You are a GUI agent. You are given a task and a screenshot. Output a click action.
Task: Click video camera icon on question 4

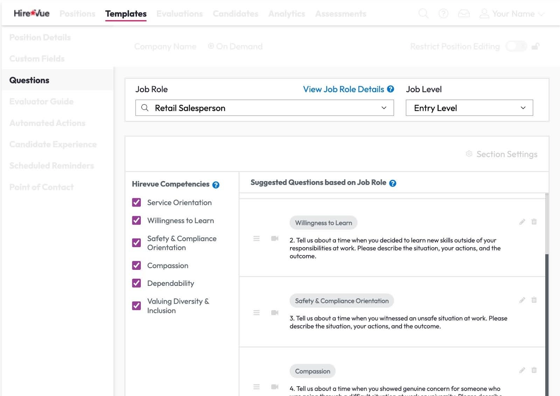(x=275, y=387)
